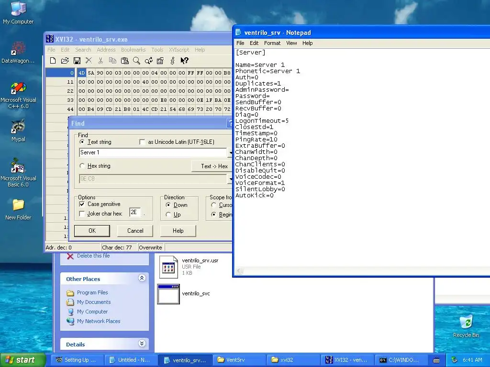Select the Down direction radio button
The height and width of the screenshot is (367, 490).
pos(168,205)
